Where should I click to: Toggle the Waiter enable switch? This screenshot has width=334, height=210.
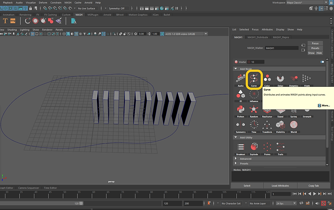point(322,62)
